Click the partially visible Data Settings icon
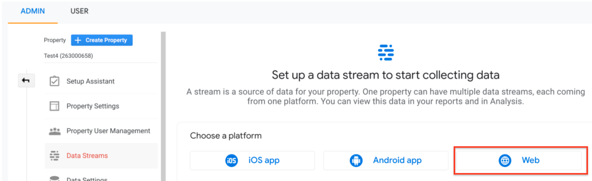This screenshot has width=592, height=181. coord(55,178)
